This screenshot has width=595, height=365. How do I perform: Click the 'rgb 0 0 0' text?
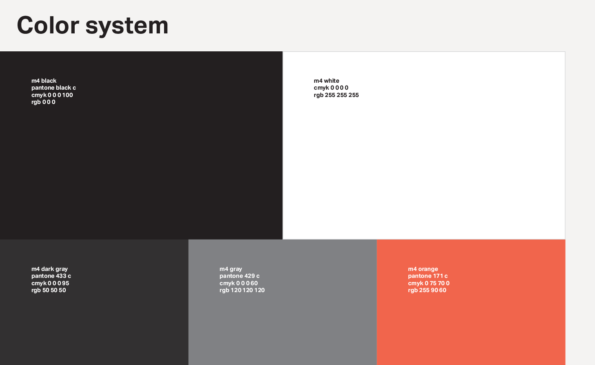click(43, 102)
